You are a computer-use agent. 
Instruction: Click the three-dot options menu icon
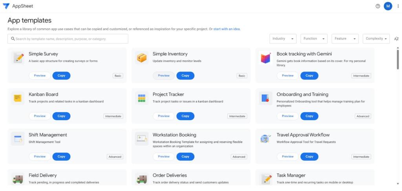(398, 6)
